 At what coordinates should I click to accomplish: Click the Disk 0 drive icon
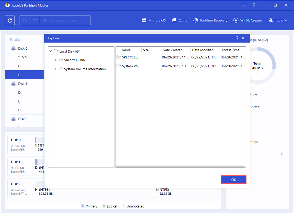point(14,48)
